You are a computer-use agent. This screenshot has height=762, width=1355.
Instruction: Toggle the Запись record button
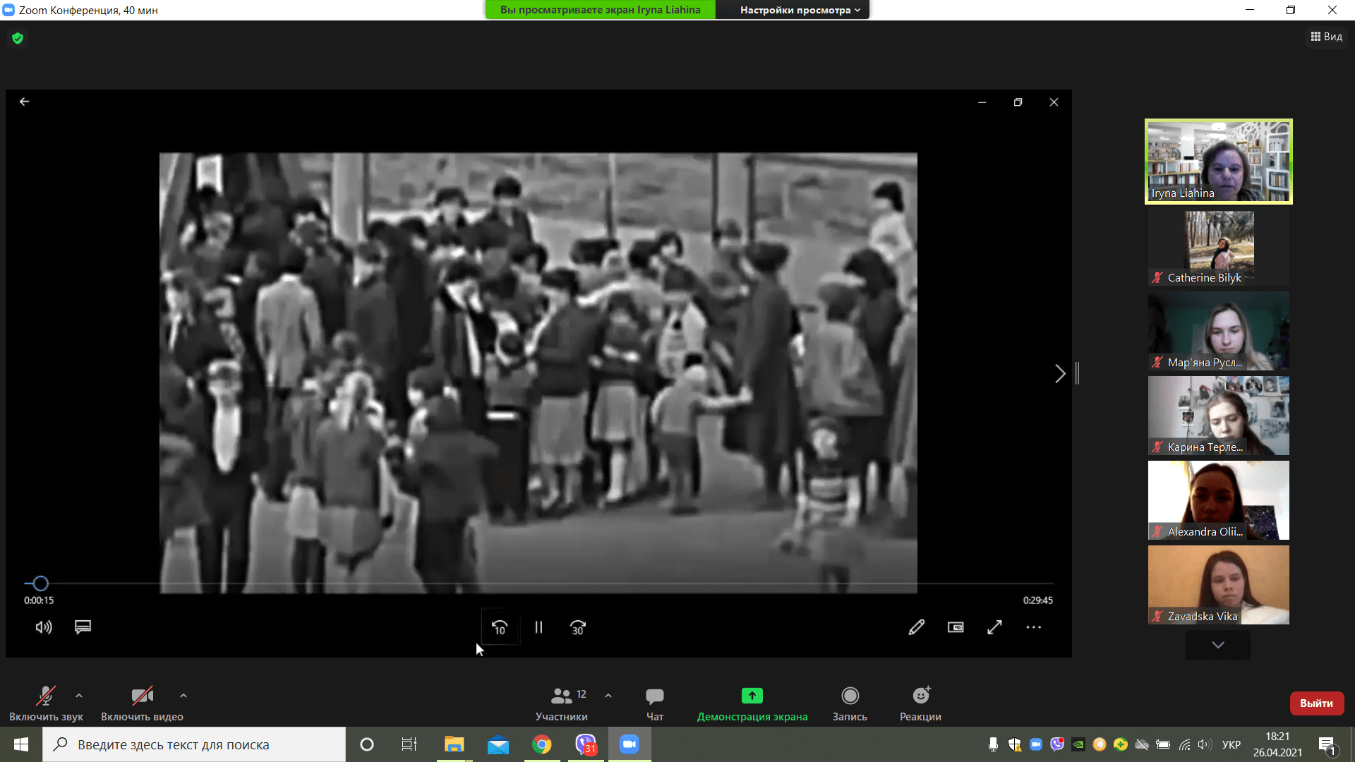pos(850,703)
